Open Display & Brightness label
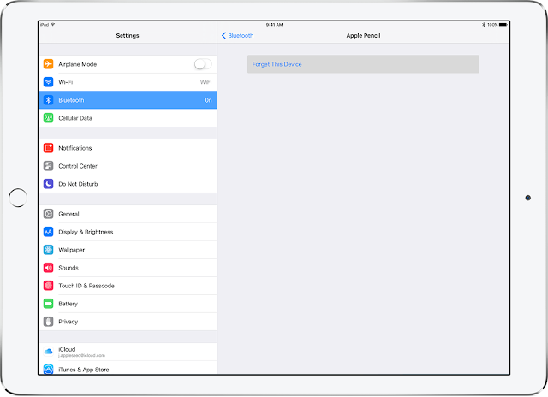The height and width of the screenshot is (397, 548). click(86, 232)
